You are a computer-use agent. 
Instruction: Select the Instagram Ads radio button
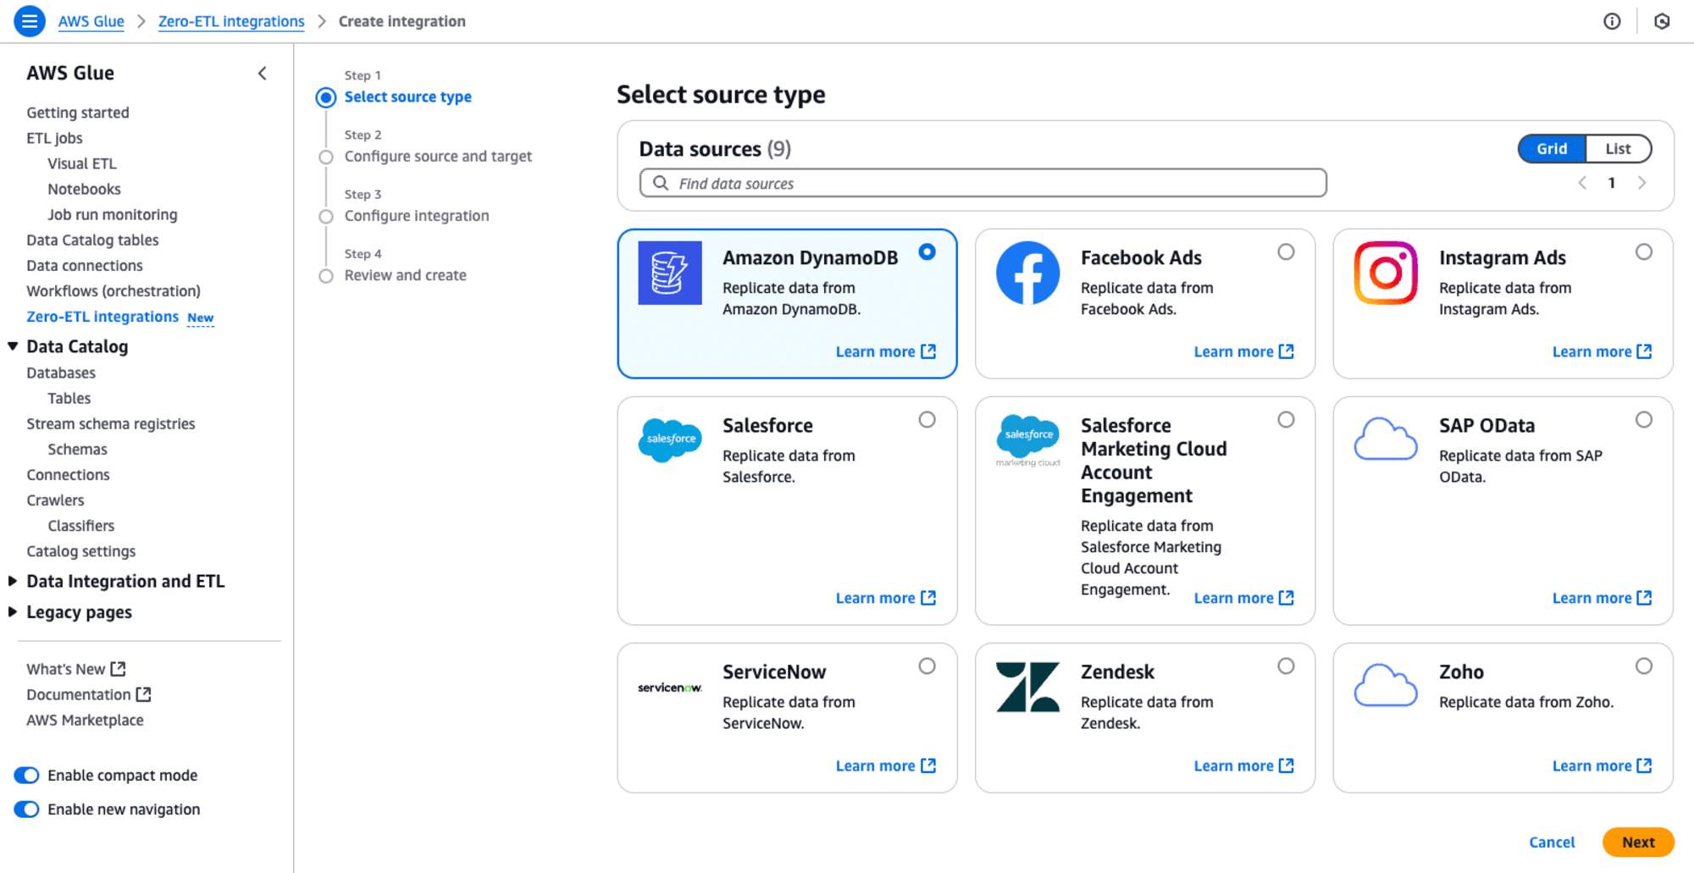(x=1644, y=251)
